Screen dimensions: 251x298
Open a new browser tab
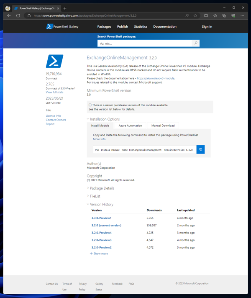[65, 8]
